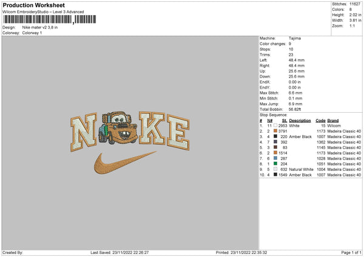Select the black swatch in stop row 3
Viewport: 364px width, 257px height.
click(x=275, y=136)
